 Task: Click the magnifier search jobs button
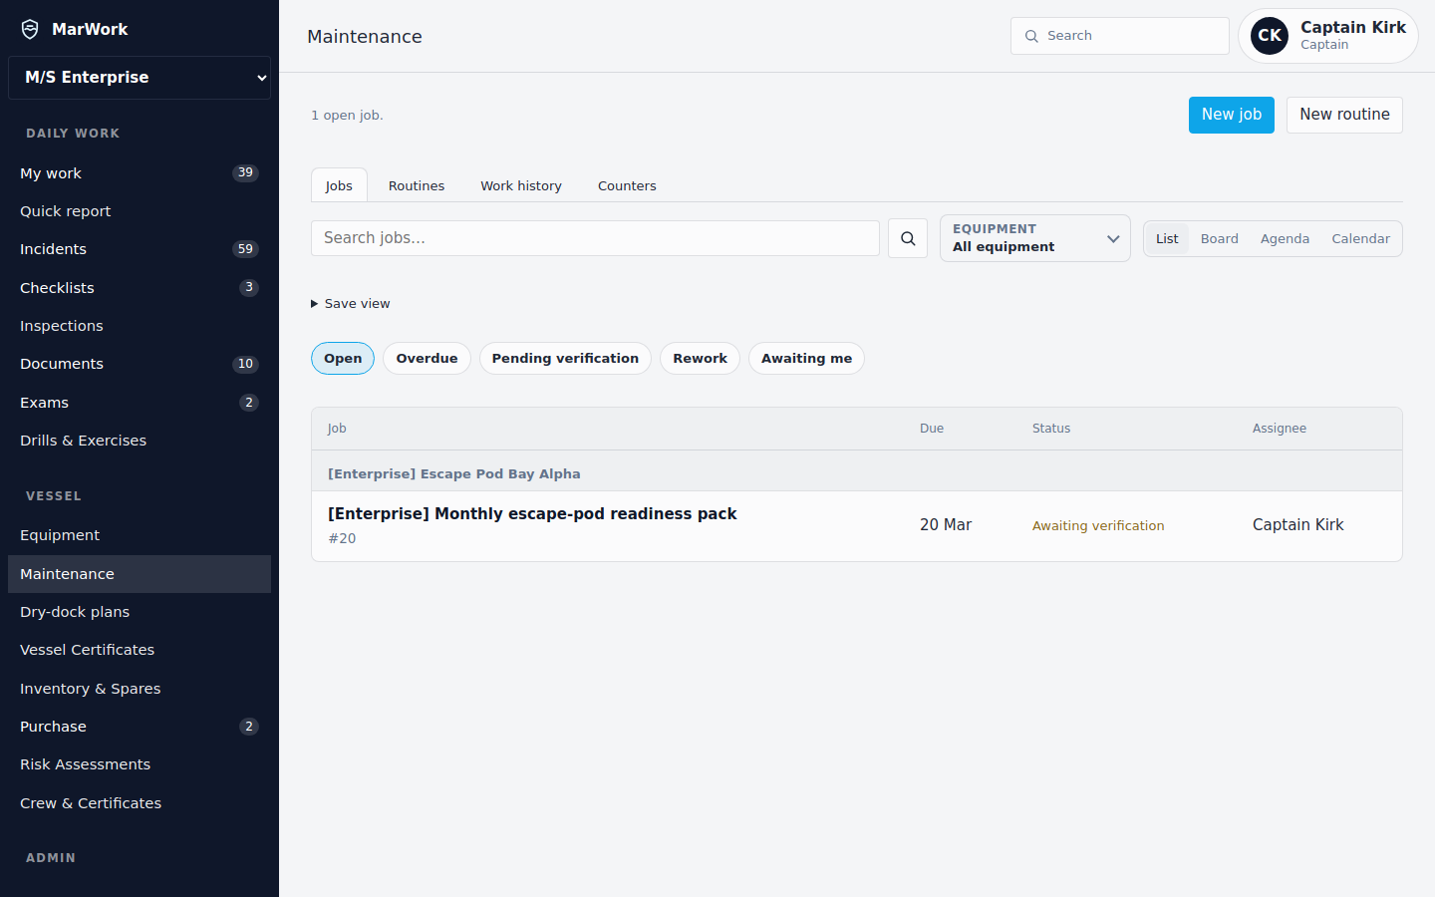[x=908, y=238]
